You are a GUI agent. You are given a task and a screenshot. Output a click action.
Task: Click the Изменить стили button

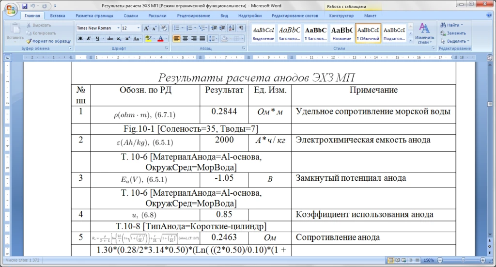click(424, 33)
